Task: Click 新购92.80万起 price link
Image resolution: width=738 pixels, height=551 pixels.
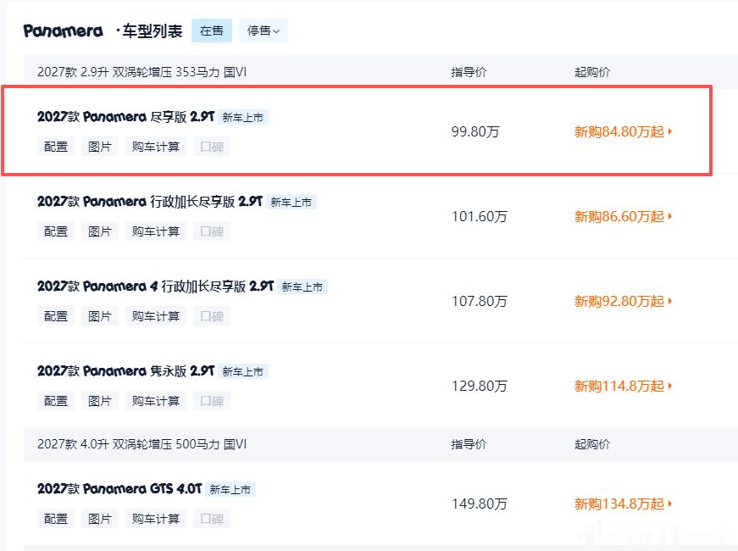Action: (x=619, y=301)
